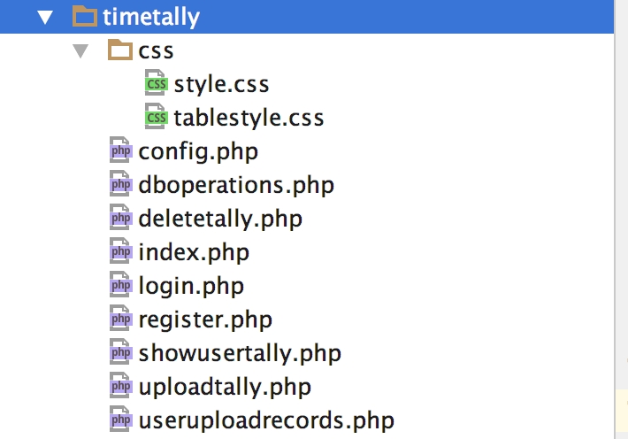Screen dimensions: 628x439
Task: Select deletetally.php file name
Action: [220, 219]
